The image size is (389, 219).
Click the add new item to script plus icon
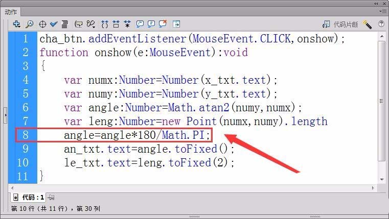[17, 24]
